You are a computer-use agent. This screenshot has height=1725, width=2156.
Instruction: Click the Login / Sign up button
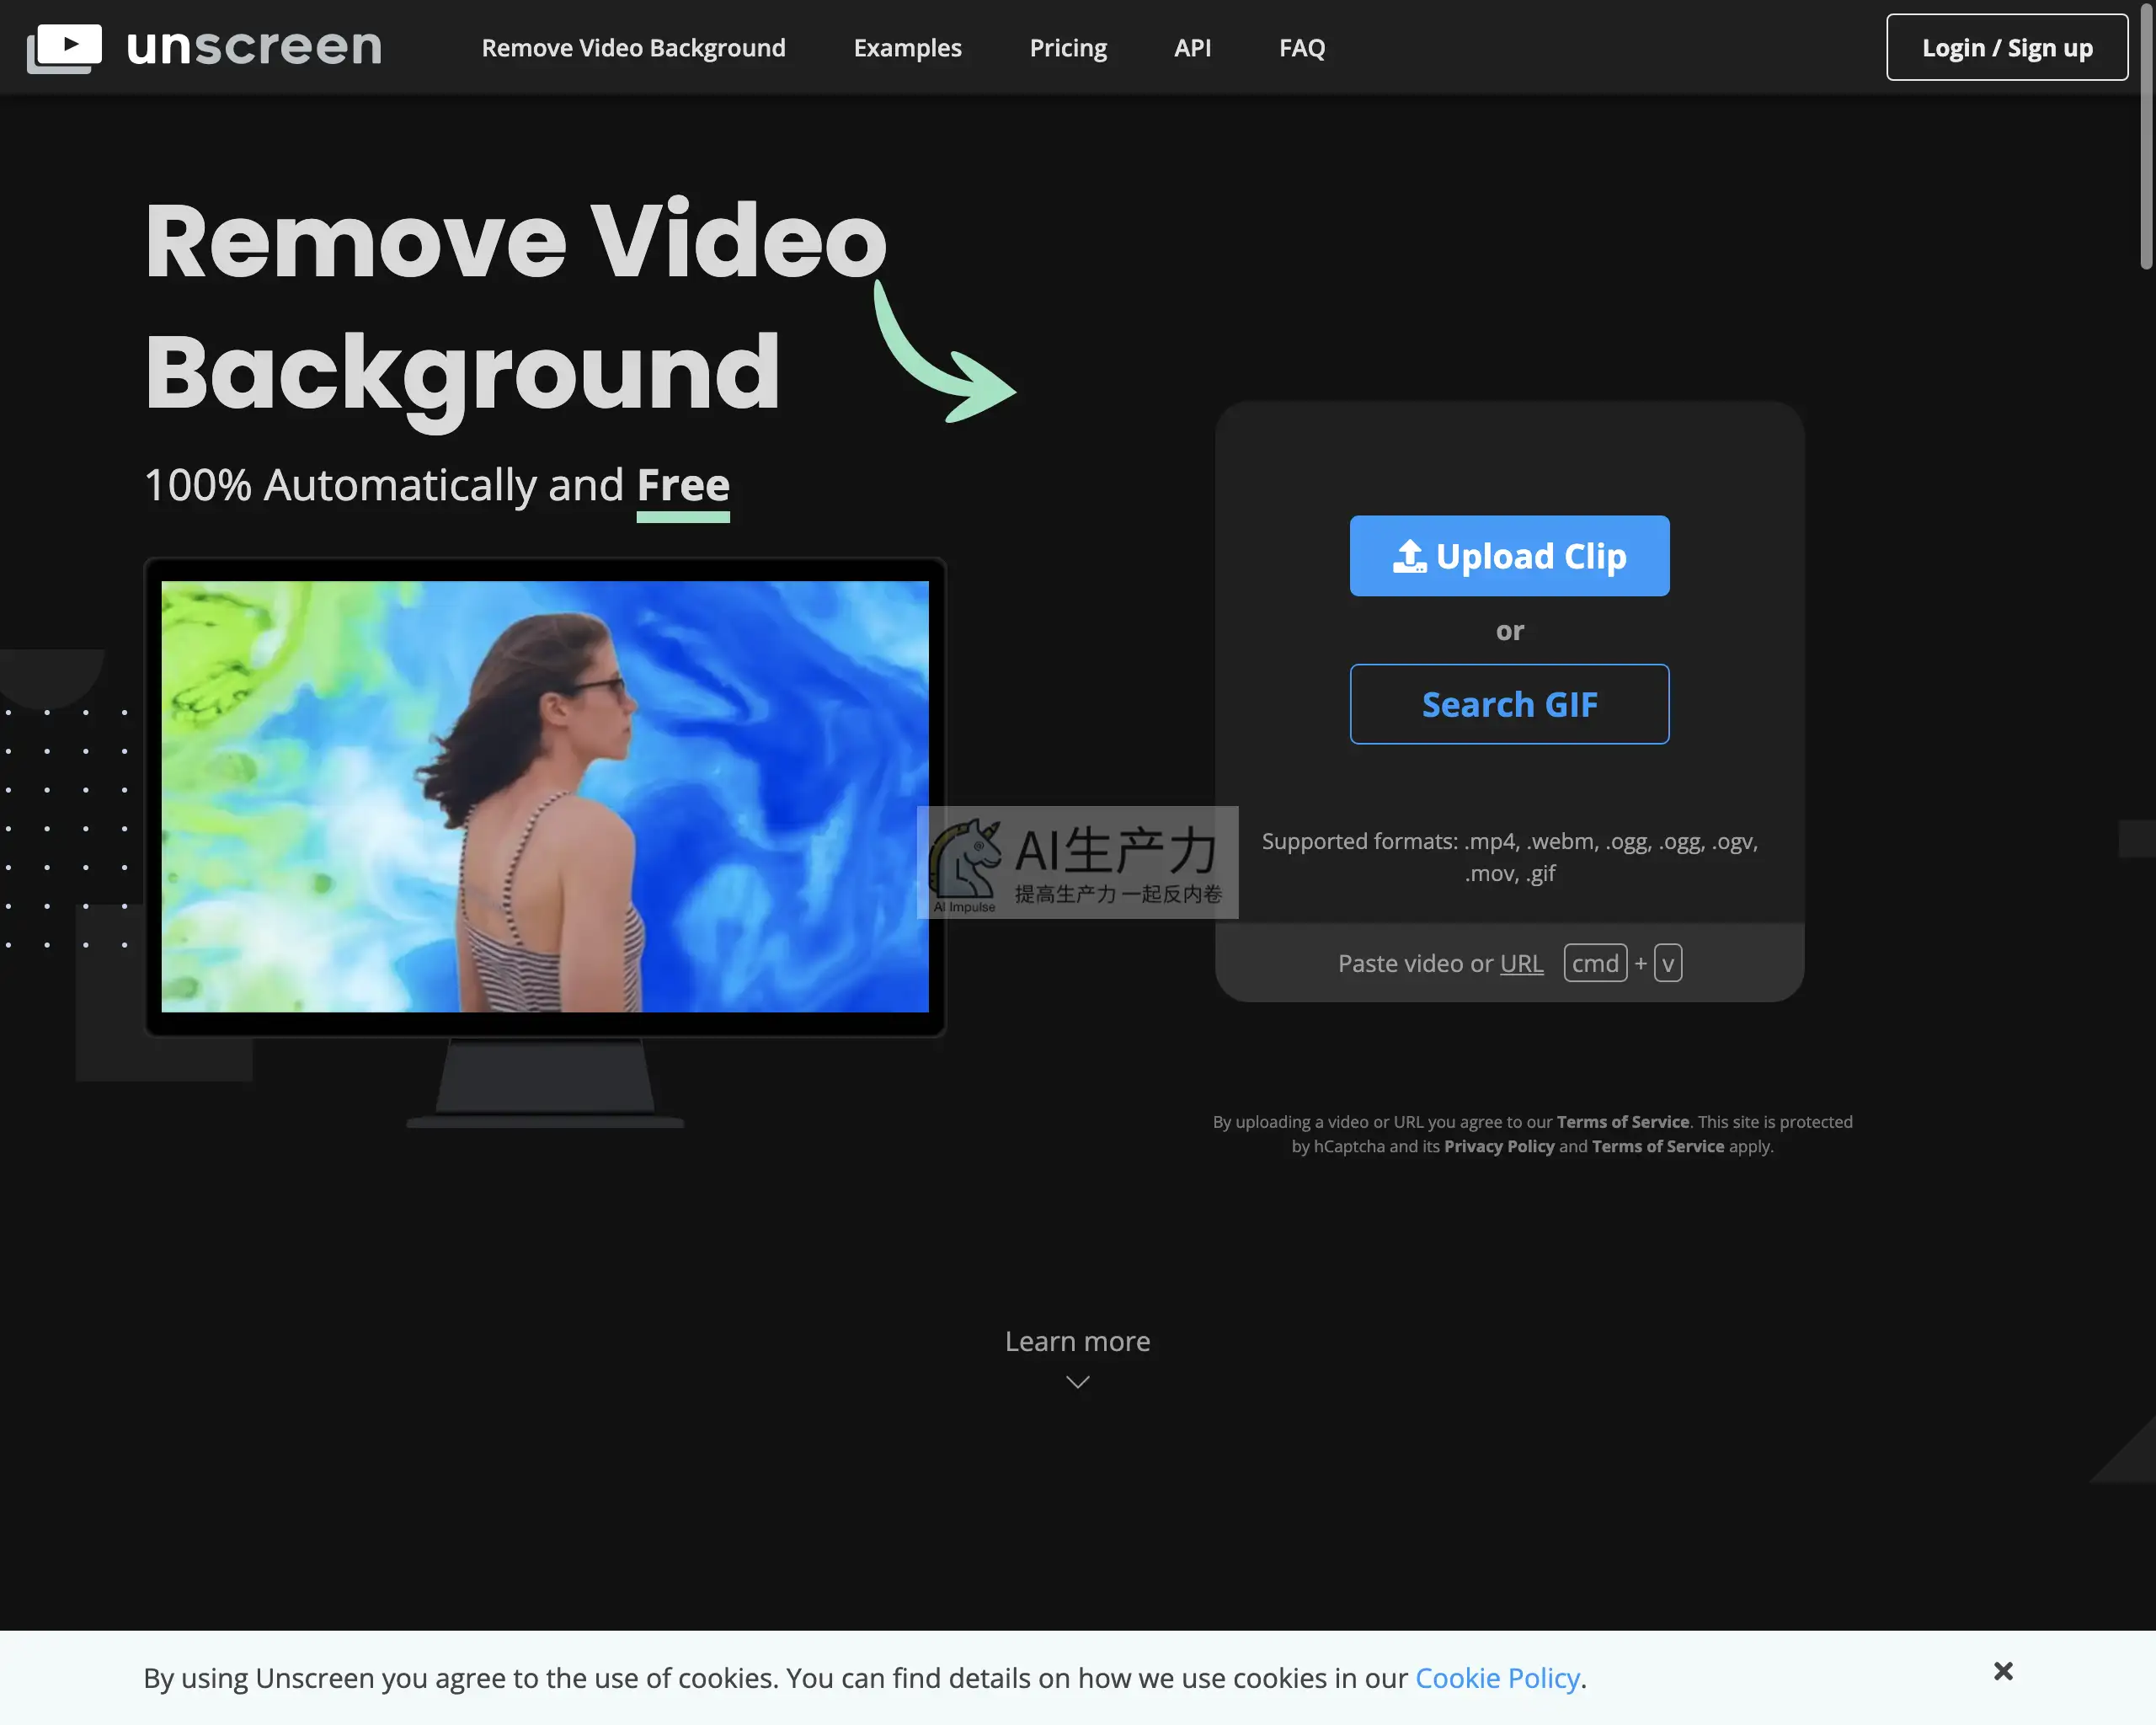point(2006,47)
